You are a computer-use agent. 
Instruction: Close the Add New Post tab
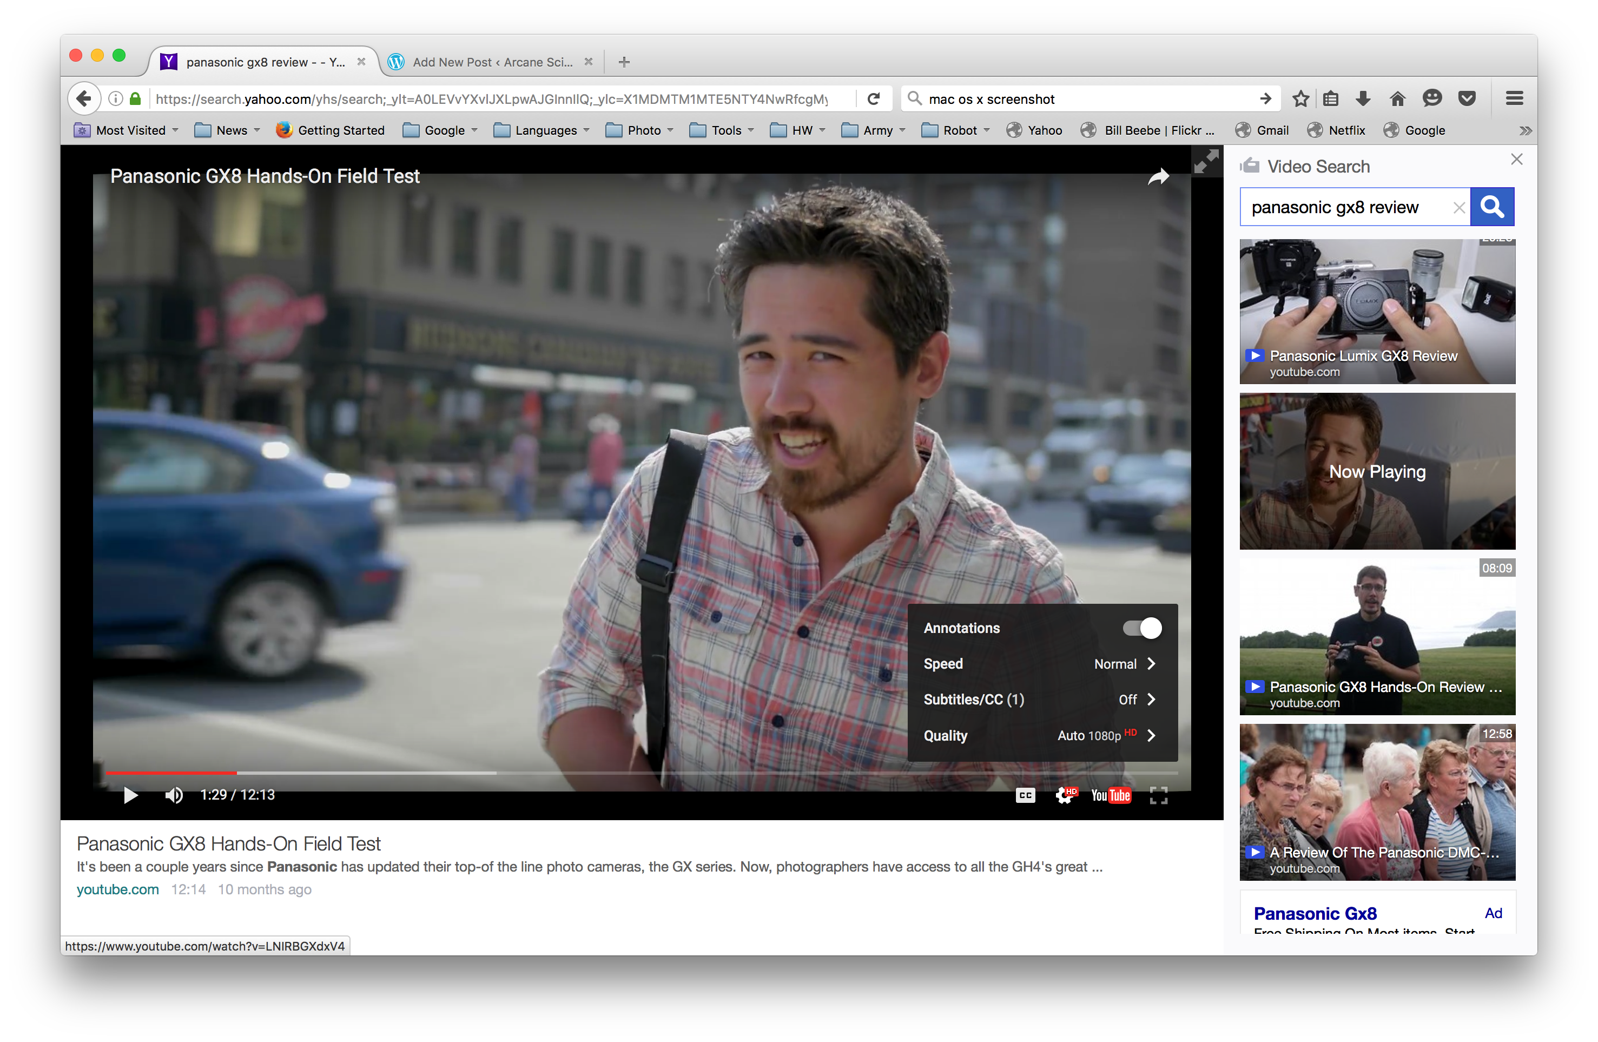click(x=588, y=62)
